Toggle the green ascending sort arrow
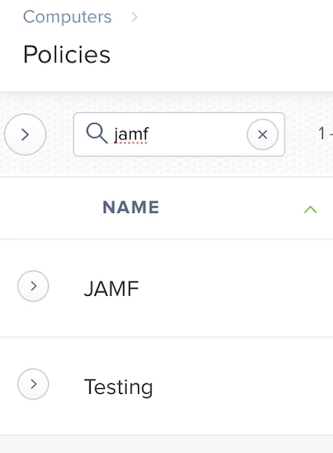 click(311, 209)
